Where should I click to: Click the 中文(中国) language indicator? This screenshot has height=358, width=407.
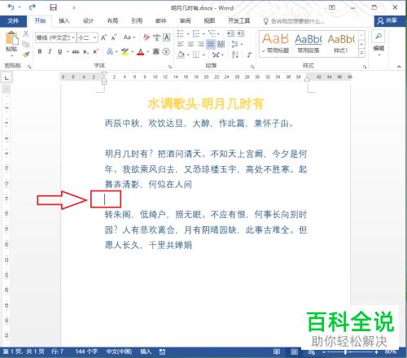click(119, 351)
